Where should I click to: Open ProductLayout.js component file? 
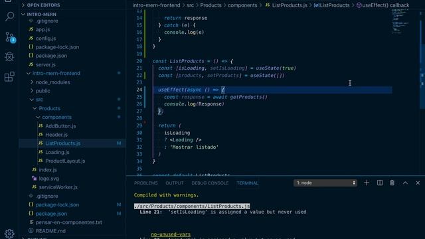point(65,161)
